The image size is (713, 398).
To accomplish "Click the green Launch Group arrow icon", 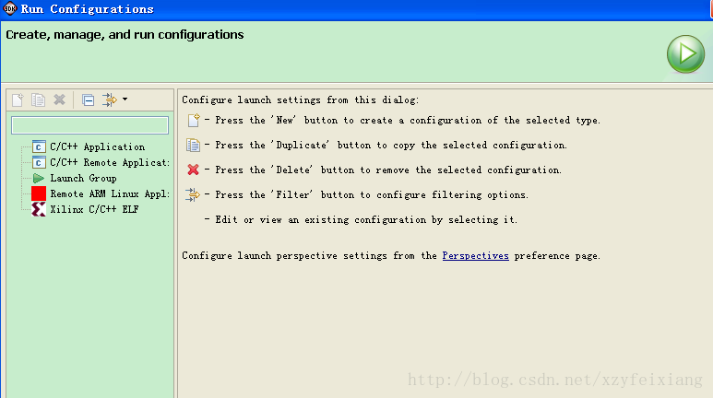I will pos(39,178).
